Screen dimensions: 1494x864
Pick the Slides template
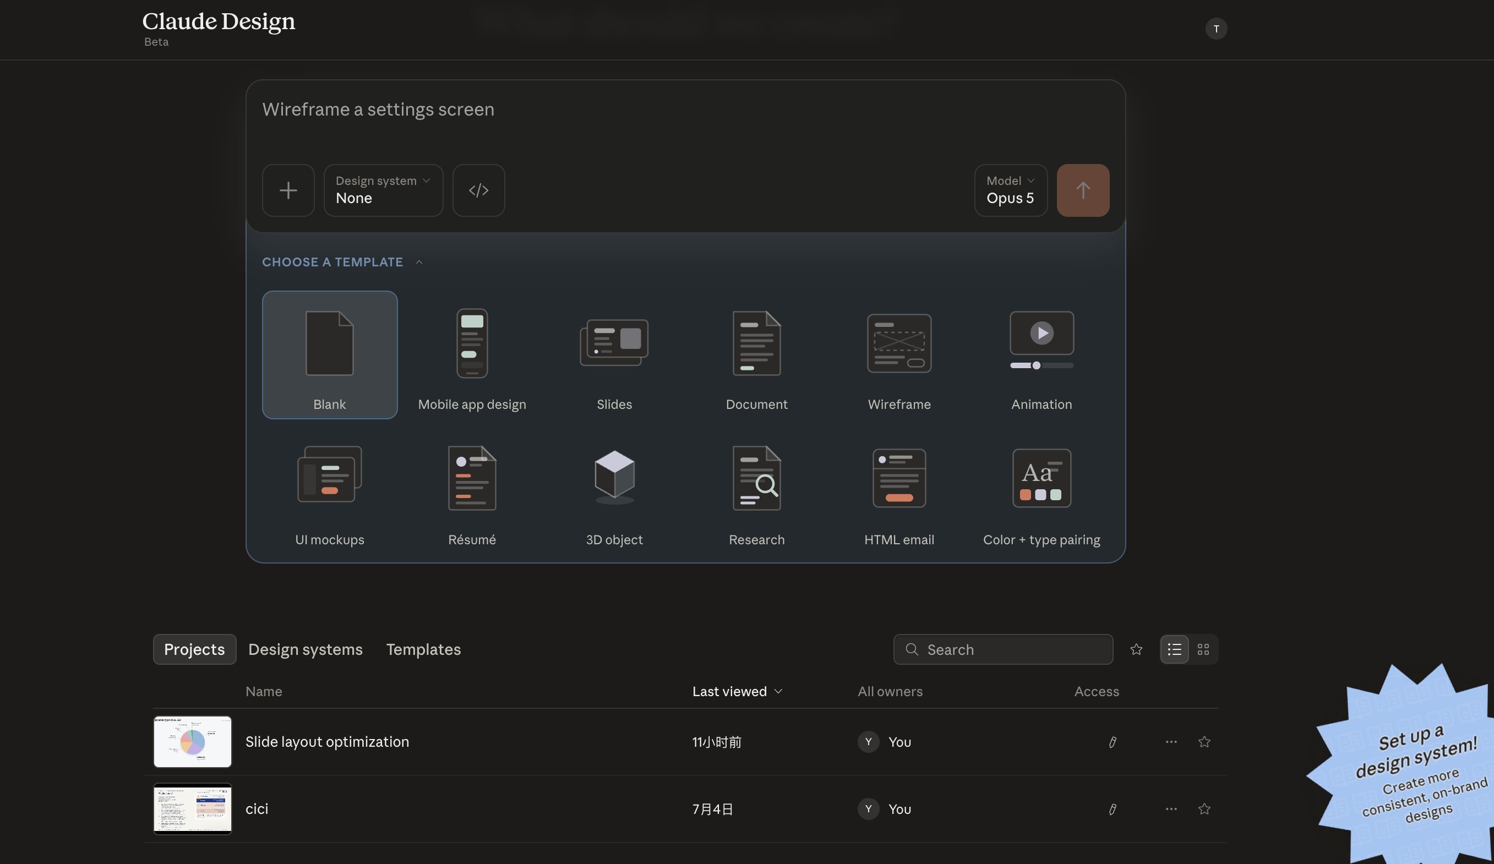tap(614, 354)
